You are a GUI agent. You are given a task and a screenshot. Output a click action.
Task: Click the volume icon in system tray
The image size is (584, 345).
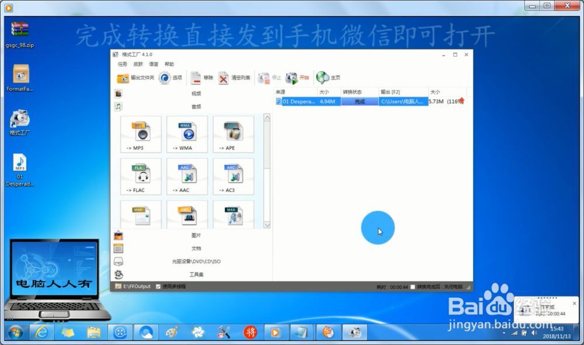534,333
